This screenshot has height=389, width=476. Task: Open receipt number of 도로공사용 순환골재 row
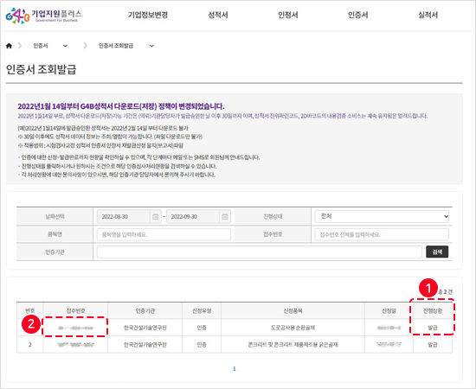coord(75,328)
